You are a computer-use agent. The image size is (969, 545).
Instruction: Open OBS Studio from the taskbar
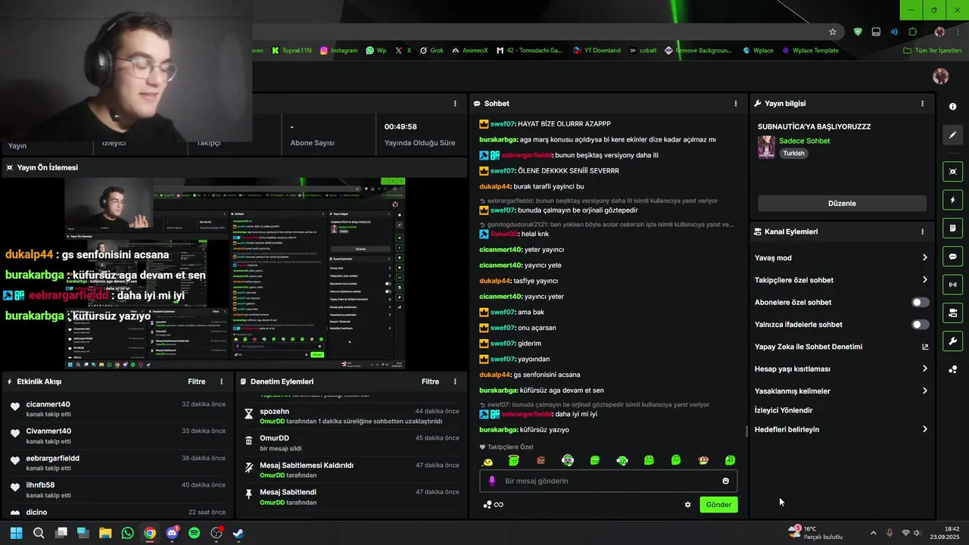(216, 533)
